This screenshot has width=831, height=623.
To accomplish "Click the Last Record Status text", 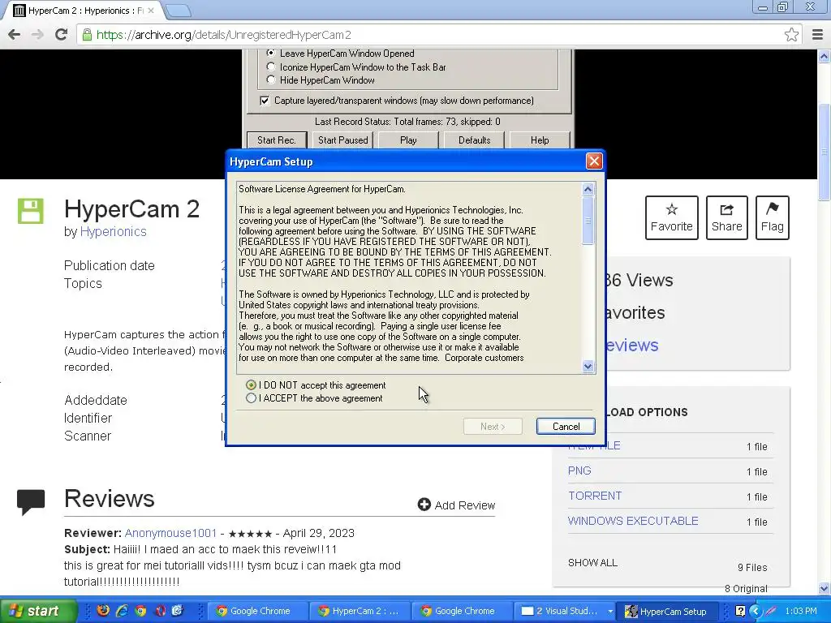I will click(x=407, y=122).
